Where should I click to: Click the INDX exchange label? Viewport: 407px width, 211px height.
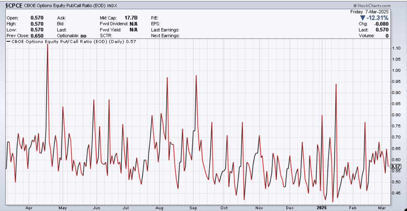112,6
